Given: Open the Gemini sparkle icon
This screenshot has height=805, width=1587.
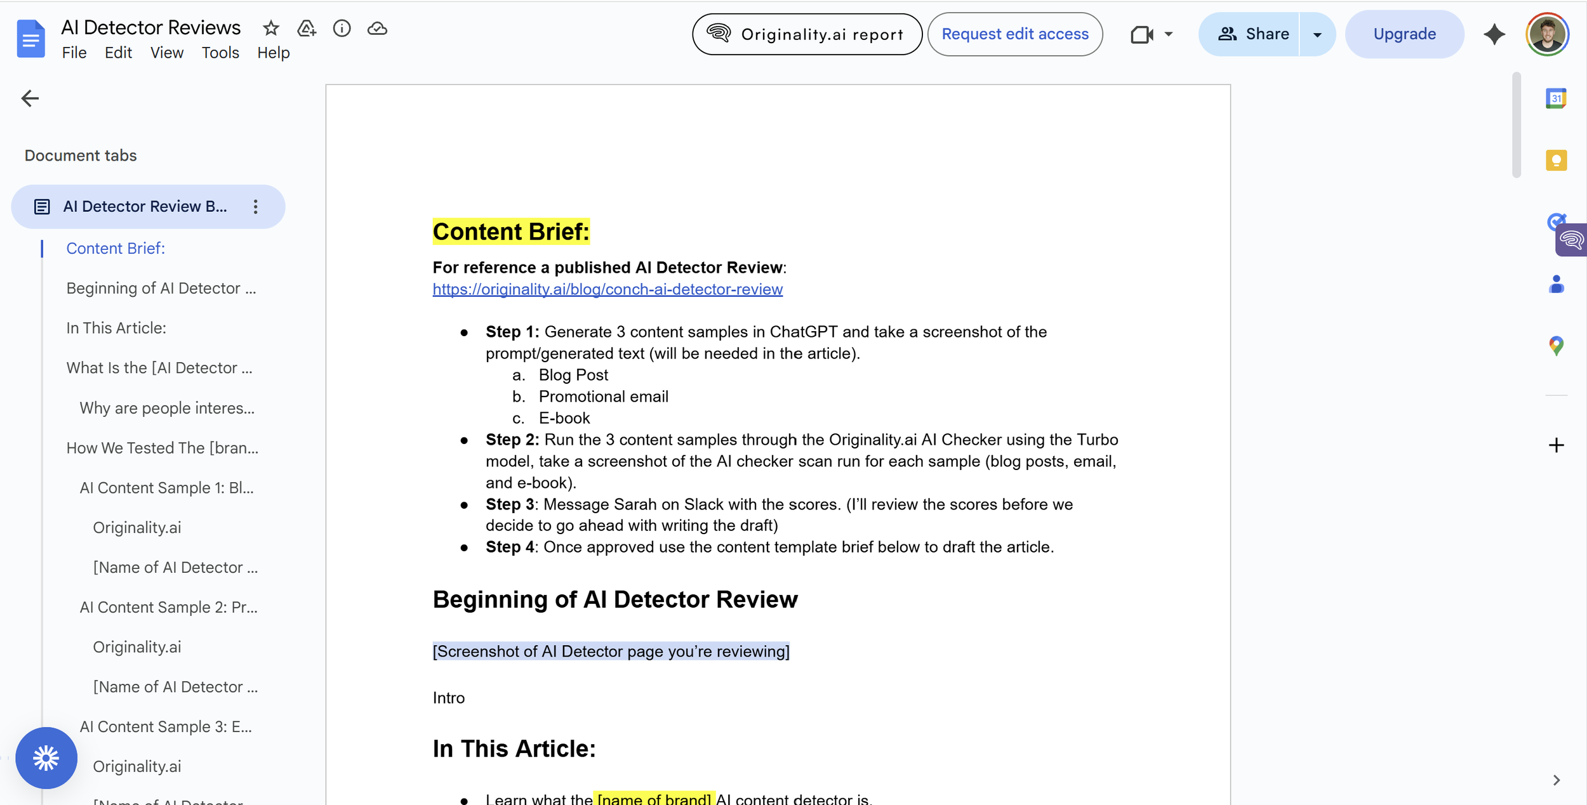Looking at the screenshot, I should click(1494, 34).
